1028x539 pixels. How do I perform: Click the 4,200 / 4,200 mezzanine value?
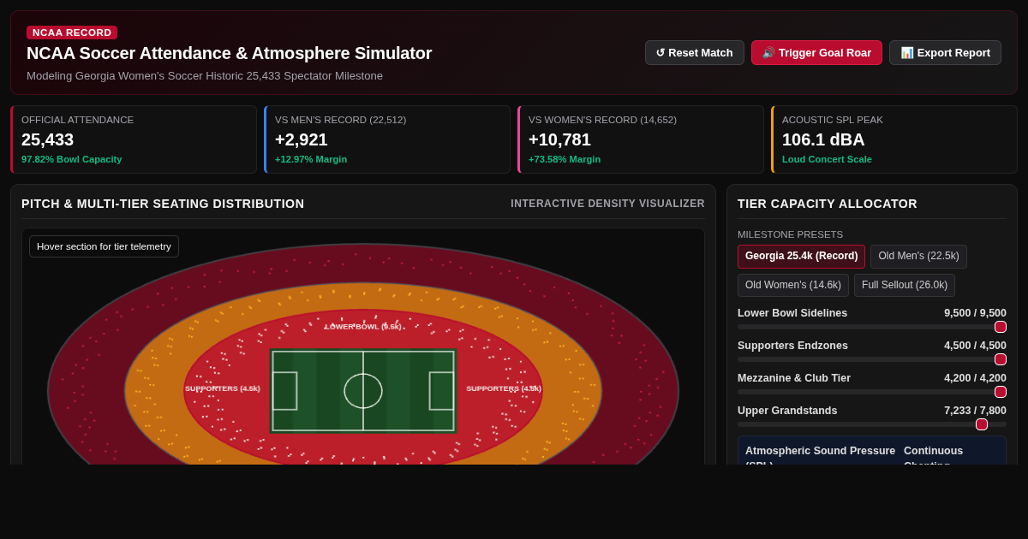click(975, 378)
